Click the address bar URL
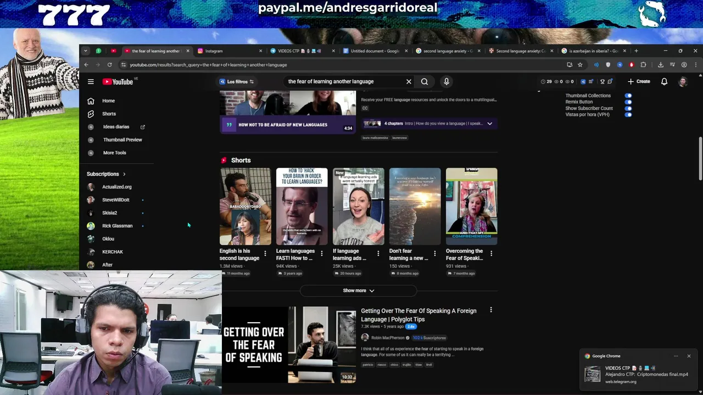 tap(208, 65)
